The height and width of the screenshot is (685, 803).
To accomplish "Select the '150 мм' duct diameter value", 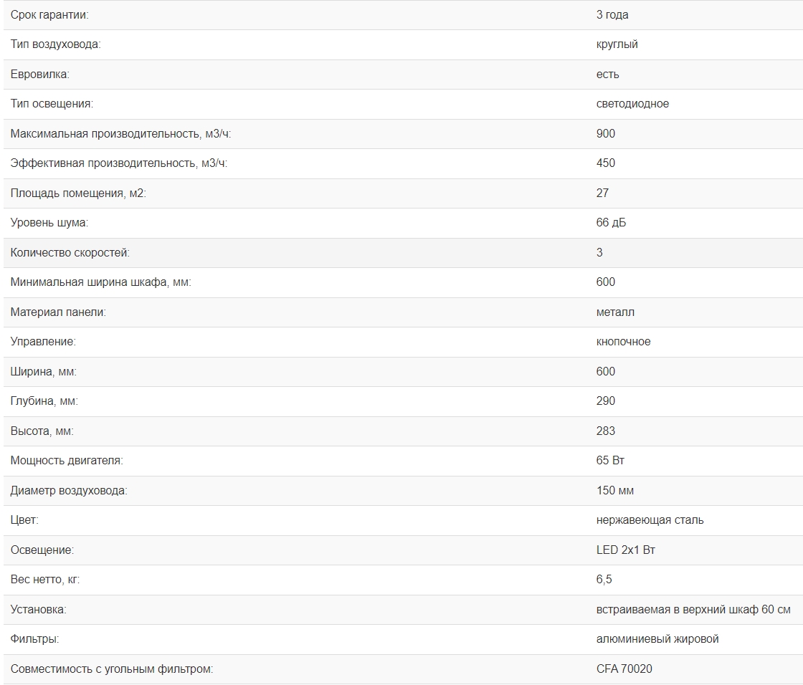I will coord(614,491).
